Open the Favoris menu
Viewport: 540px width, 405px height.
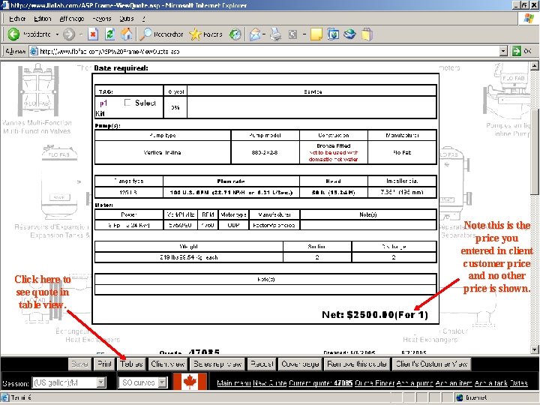click(102, 19)
